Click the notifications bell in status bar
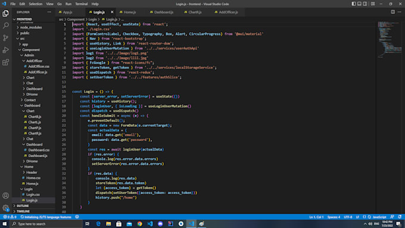 pyautogui.click(x=400, y=217)
